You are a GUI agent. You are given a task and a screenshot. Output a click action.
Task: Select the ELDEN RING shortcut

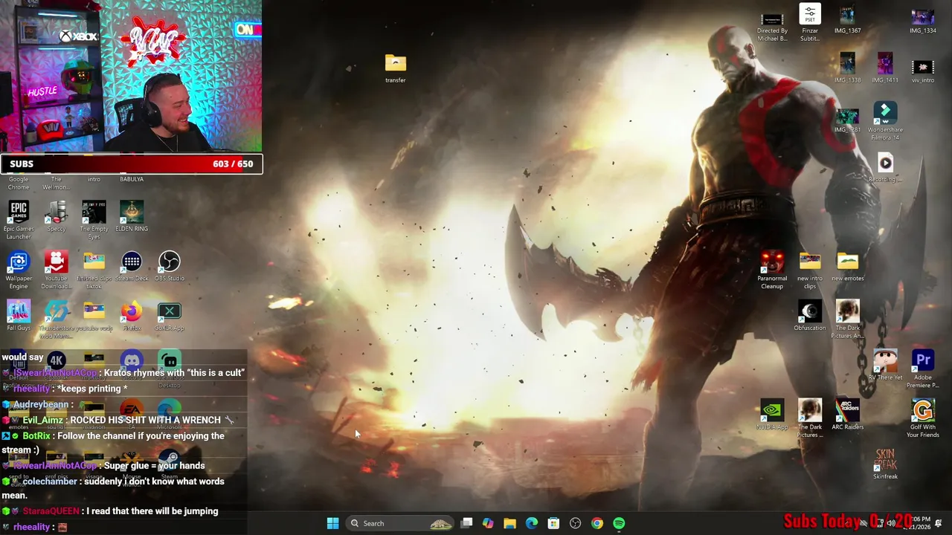point(132,216)
